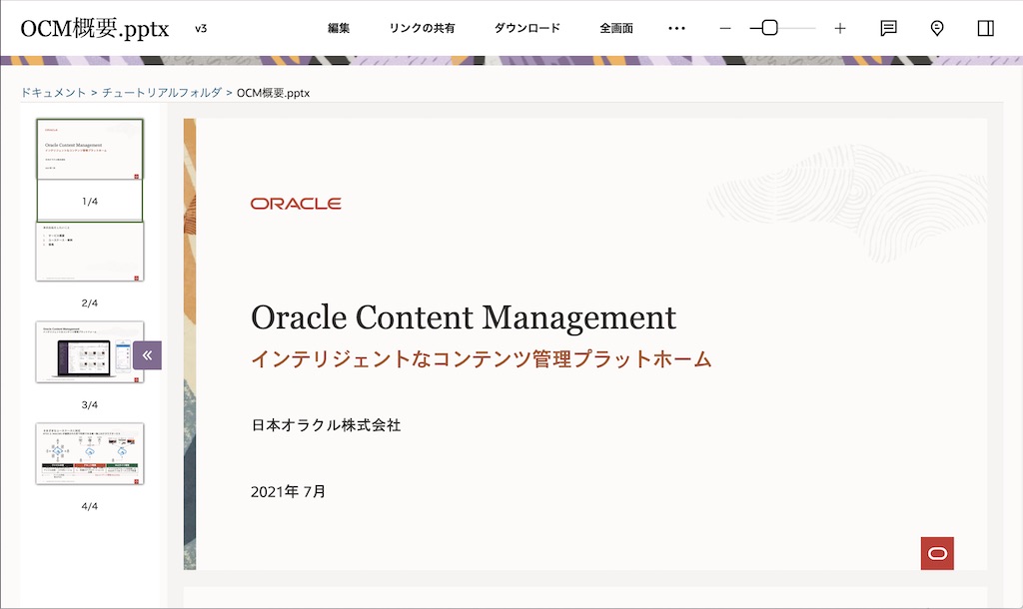Enter full screen with 全画面
Image resolution: width=1023 pixels, height=609 pixels.
pyautogui.click(x=616, y=28)
